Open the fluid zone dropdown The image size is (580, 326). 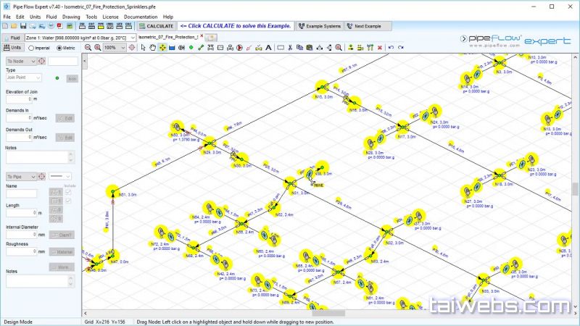[x=78, y=36]
